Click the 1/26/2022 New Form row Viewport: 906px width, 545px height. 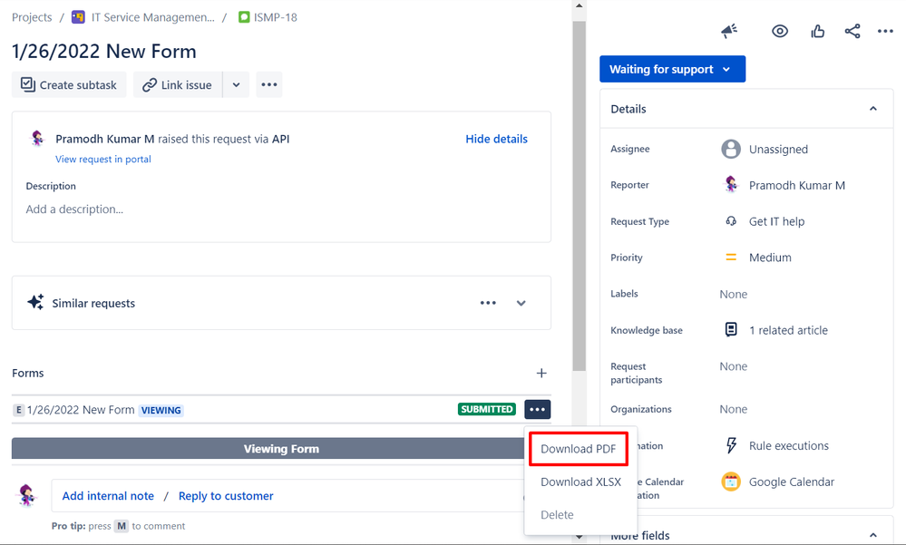(281, 409)
